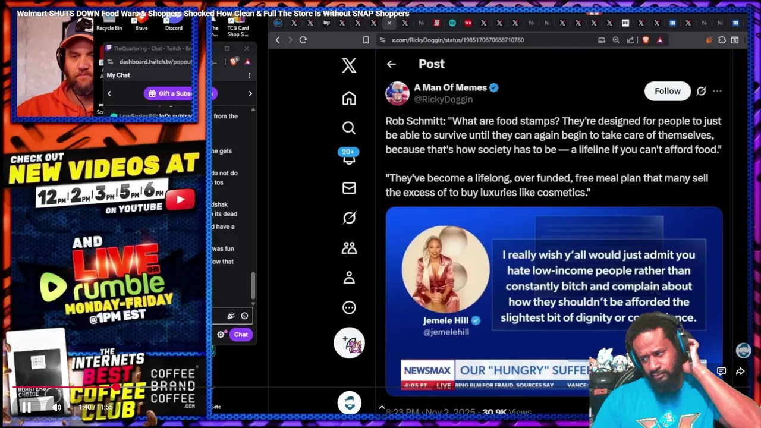Bookmark this page in the browser toolbar
The height and width of the screenshot is (428, 761).
pyautogui.click(x=366, y=40)
